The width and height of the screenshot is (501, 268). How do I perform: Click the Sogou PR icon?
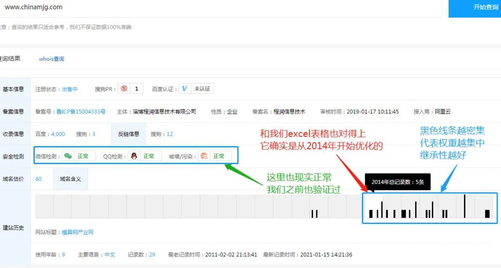click(x=124, y=89)
